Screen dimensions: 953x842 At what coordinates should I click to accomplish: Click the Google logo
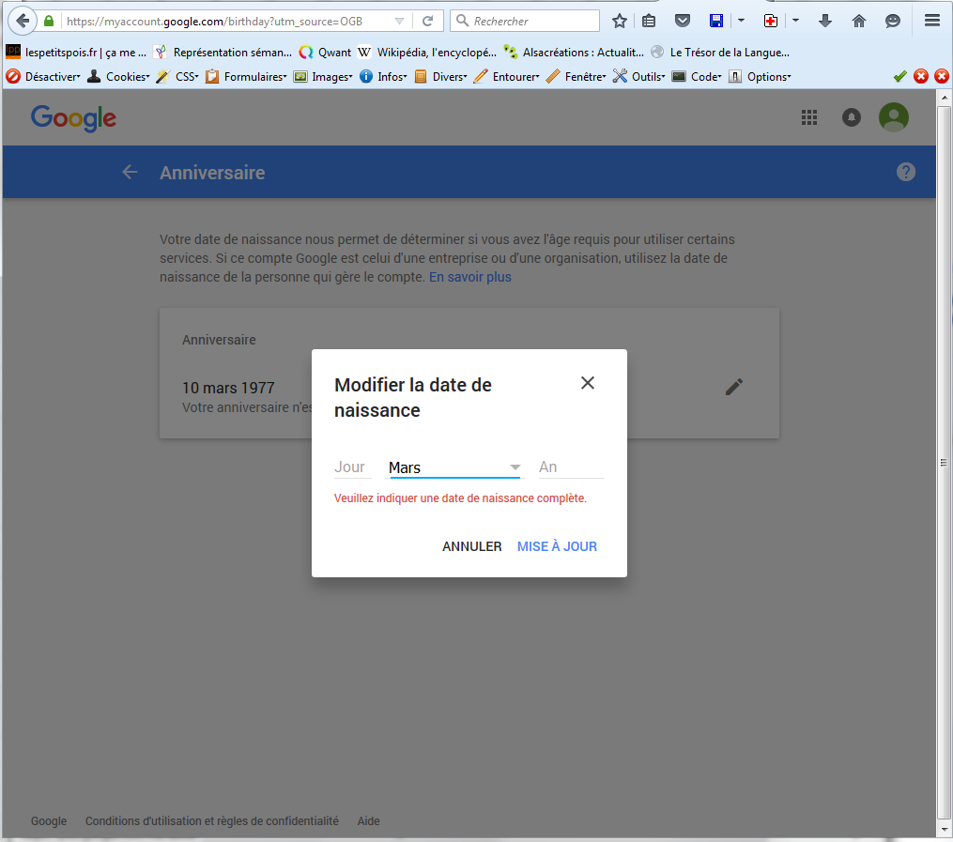[73, 118]
